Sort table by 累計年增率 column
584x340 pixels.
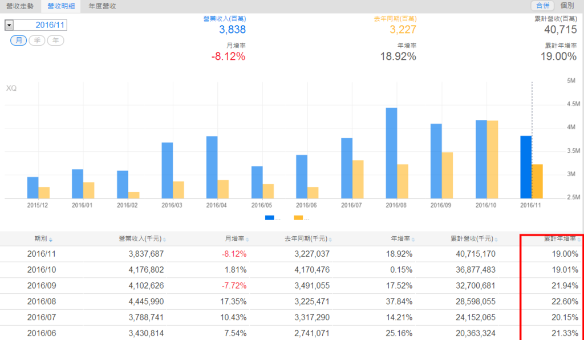pyautogui.click(x=562, y=238)
